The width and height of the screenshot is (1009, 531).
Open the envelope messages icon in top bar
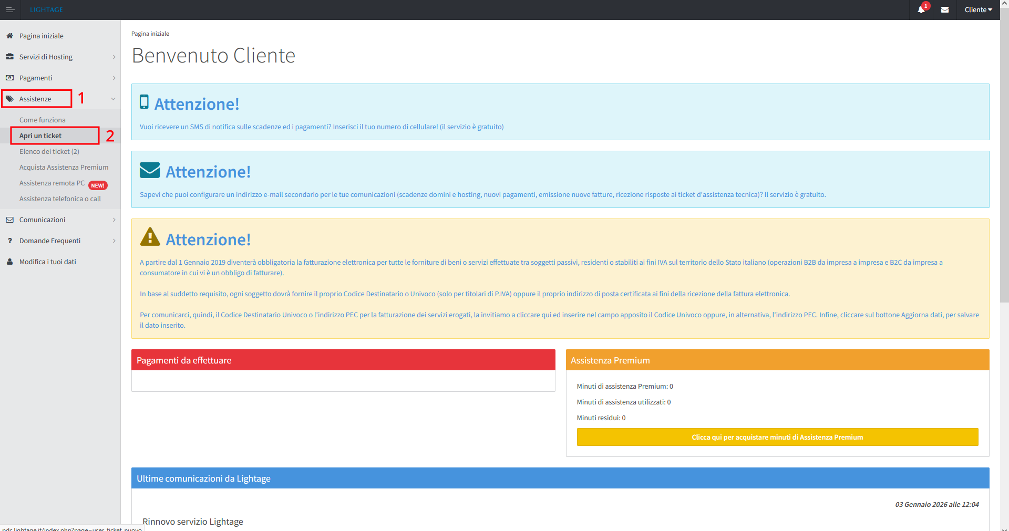pyautogui.click(x=944, y=10)
